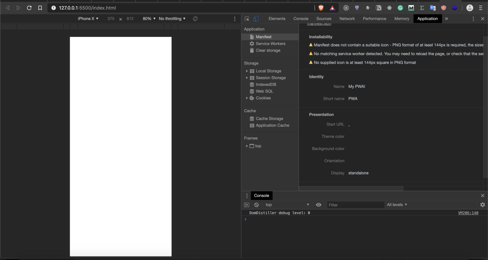This screenshot has height=260, width=488.
Task: Click the Brave Shields lion icon
Action: pyautogui.click(x=321, y=8)
